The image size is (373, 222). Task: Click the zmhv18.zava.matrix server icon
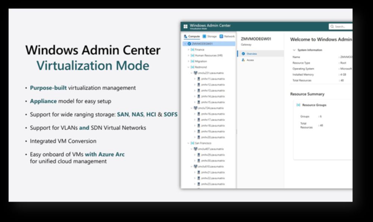(199, 126)
